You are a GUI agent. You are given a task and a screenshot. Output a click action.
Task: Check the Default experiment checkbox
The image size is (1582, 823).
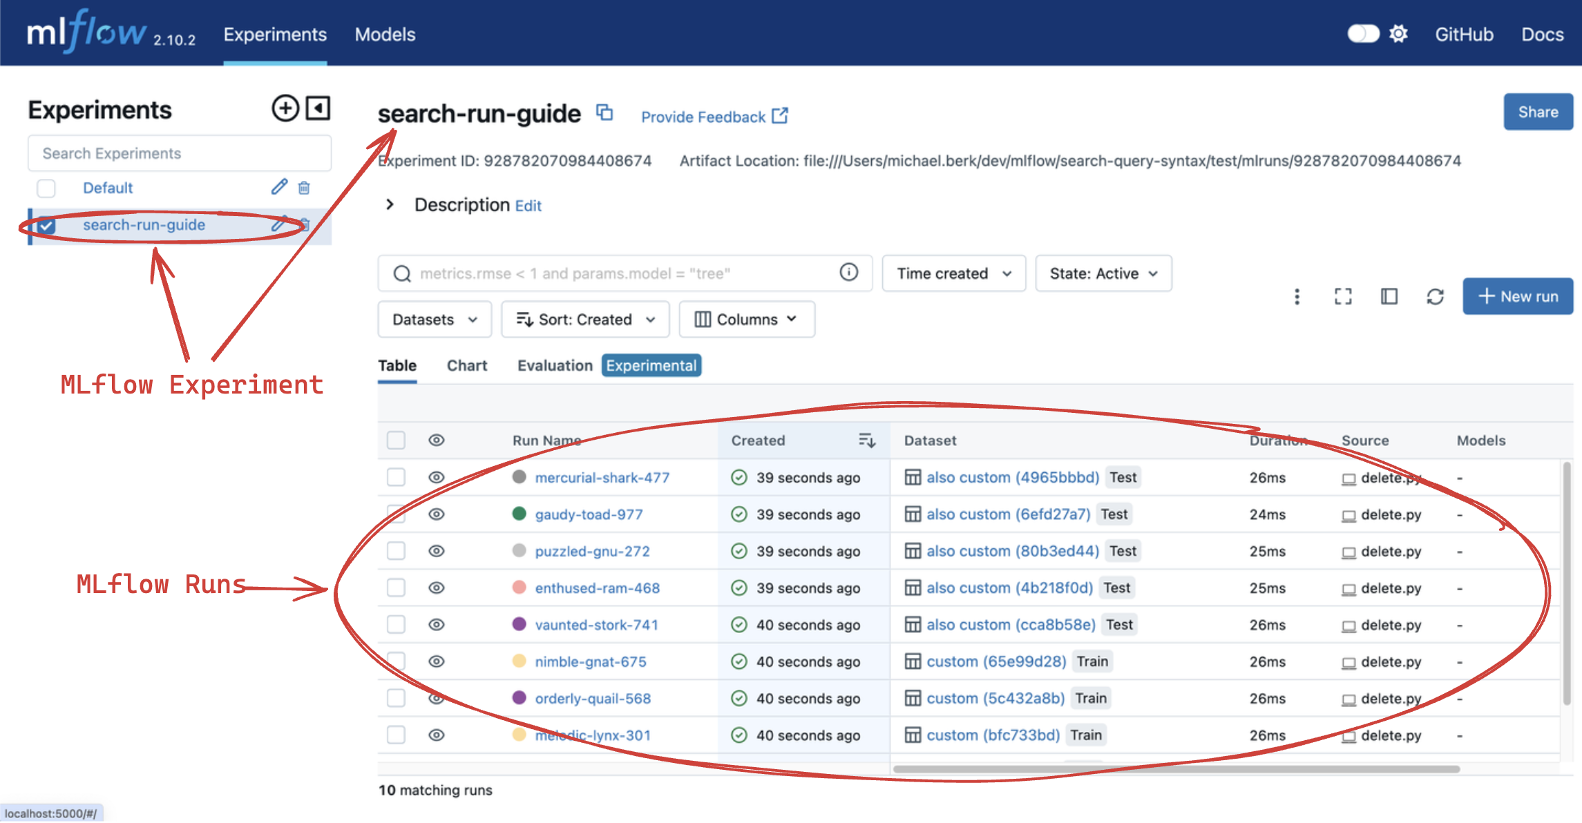(46, 188)
